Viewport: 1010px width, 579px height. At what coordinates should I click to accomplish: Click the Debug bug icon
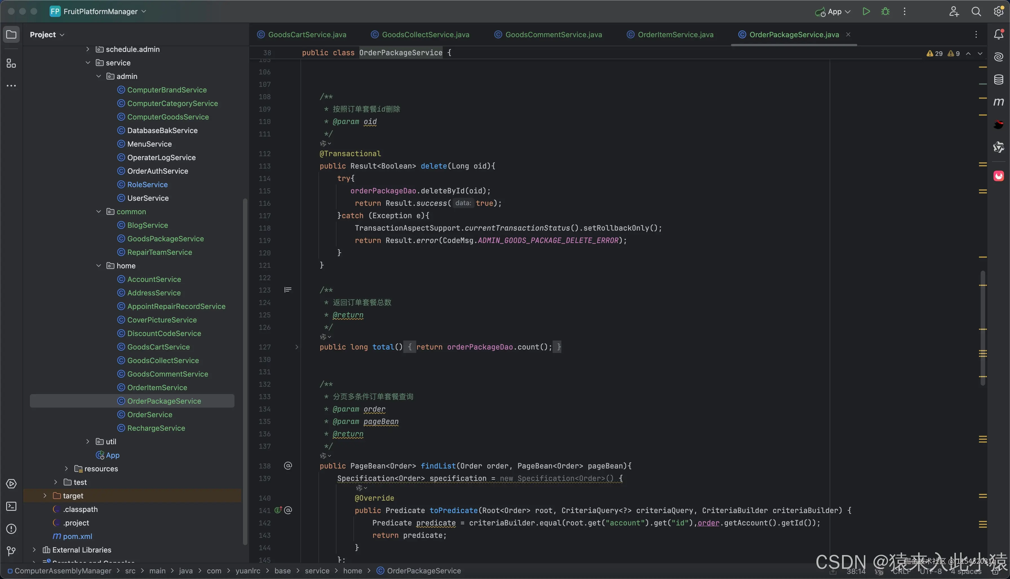(x=885, y=12)
